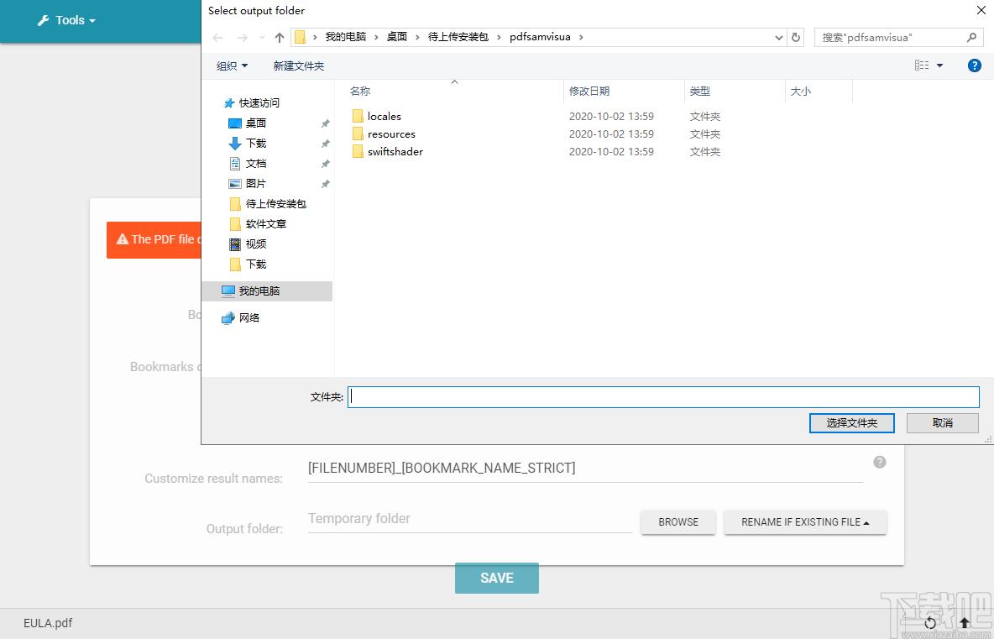Screen dimensions: 994x639
Task: Click the locales folder icon
Action: pos(358,116)
